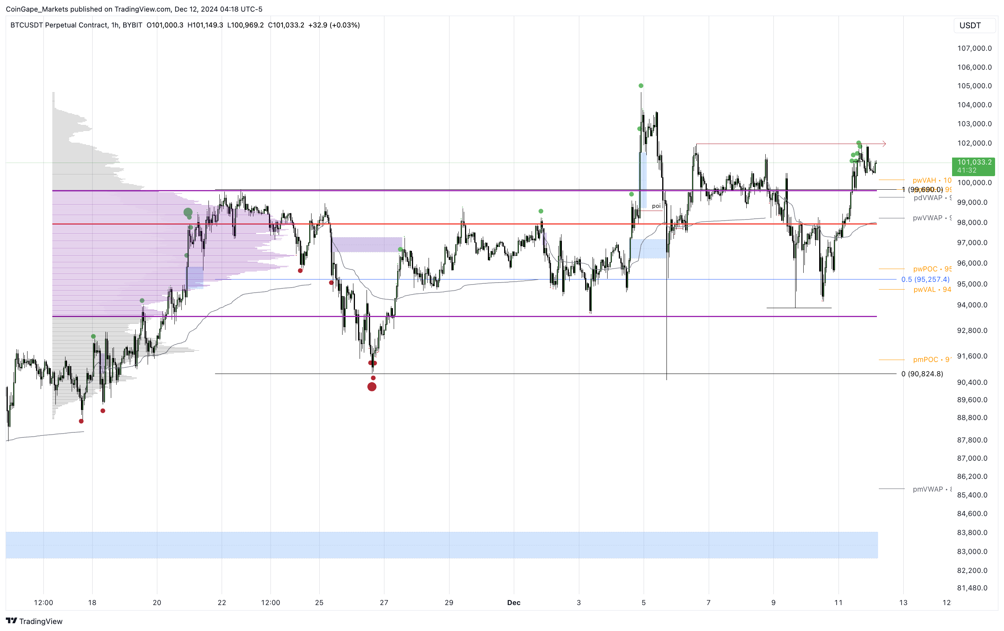Click the 107,000.0 price axis label
1004x631 pixels.
click(x=975, y=48)
